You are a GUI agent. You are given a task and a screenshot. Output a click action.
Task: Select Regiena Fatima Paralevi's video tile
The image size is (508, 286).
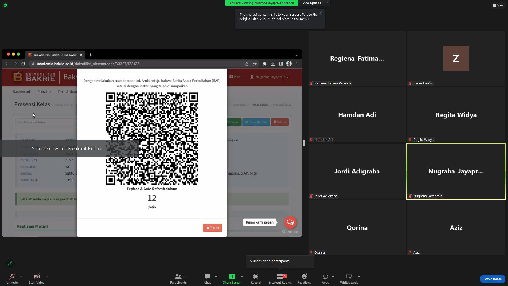[x=357, y=59]
